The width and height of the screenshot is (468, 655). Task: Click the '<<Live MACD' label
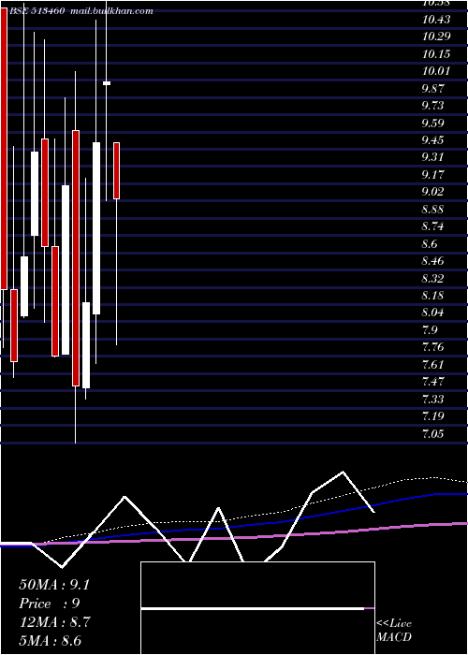(x=394, y=631)
